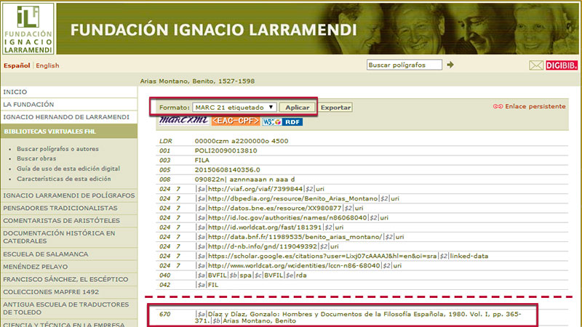This screenshot has width=582, height=327.
Task: Click the dbpedia.org Benito_Arias_Montano URI text
Action: 292,198
